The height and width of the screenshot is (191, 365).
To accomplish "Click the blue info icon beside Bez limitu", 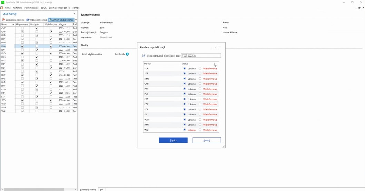I will [127, 54].
